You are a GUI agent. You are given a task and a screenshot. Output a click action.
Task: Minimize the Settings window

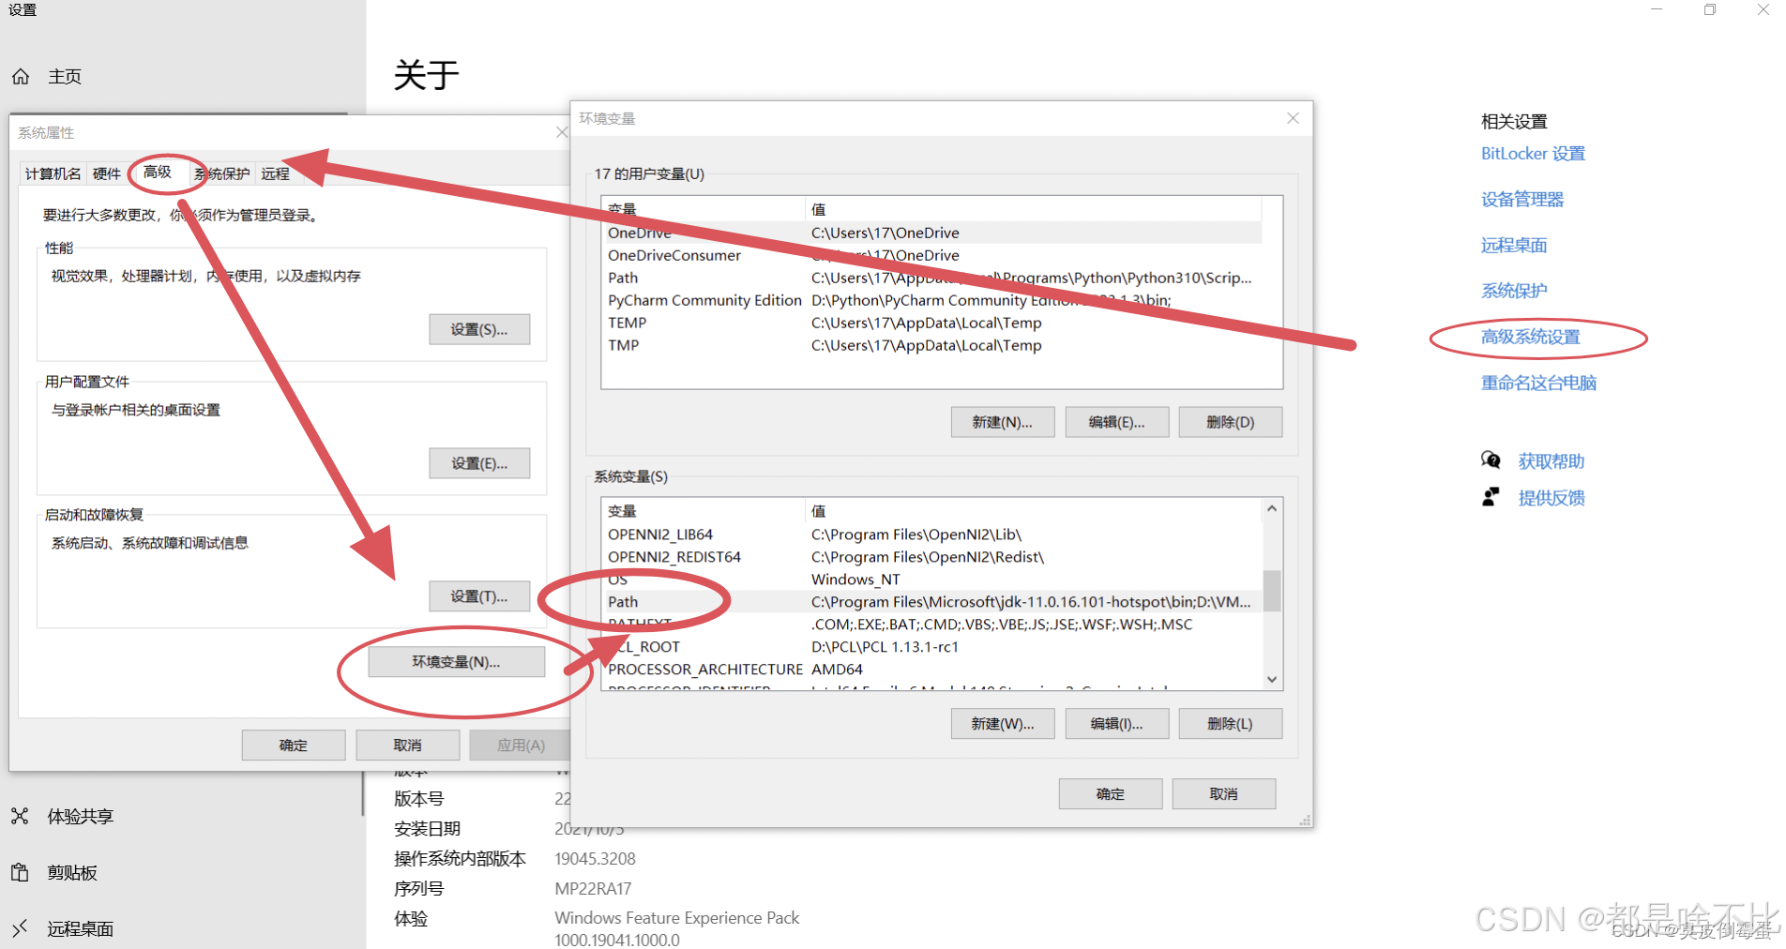(1657, 9)
